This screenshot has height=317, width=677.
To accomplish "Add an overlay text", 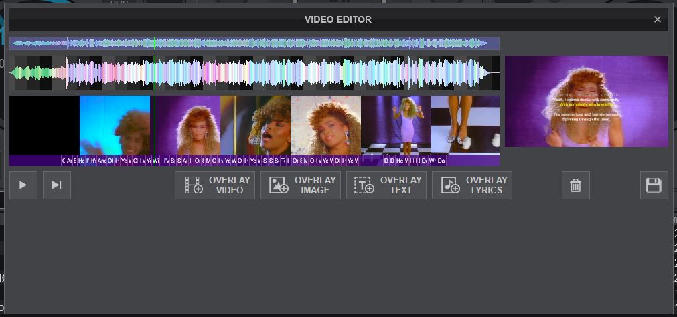I will click(x=386, y=185).
